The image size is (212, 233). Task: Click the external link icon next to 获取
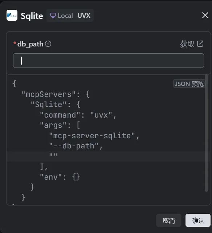pos(200,44)
